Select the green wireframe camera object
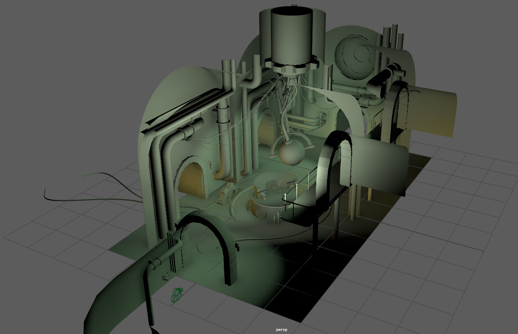Image resolution: width=518 pixels, height=334 pixels. pos(177,294)
